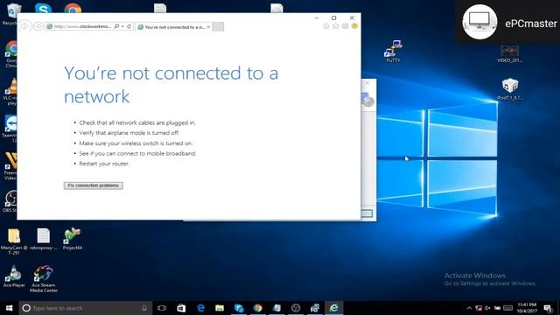The image size is (560, 315).
Task: Launch the Project64 desktop shortcut
Action: (x=73, y=239)
